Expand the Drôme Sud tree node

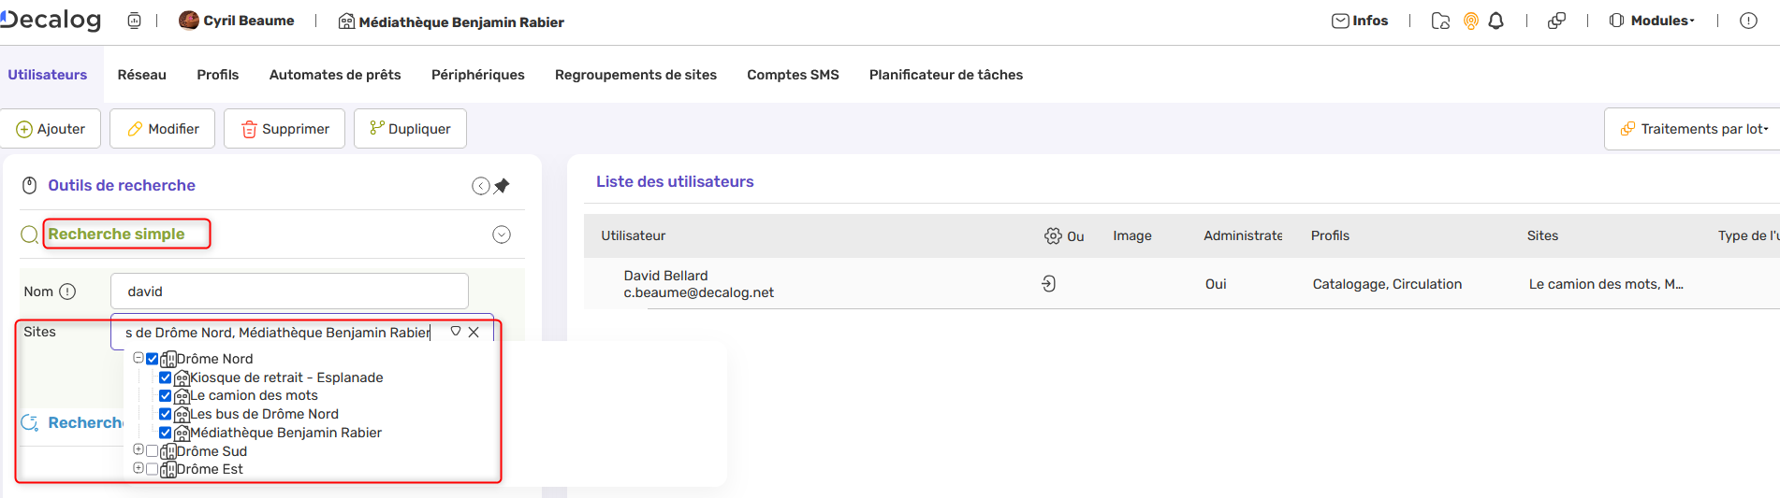tap(139, 450)
